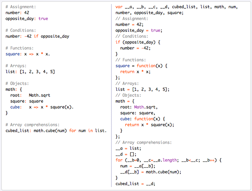Click the line "root: Math.sqrt" in left pane
The height and width of the screenshot is (191, 252).
[30, 95]
